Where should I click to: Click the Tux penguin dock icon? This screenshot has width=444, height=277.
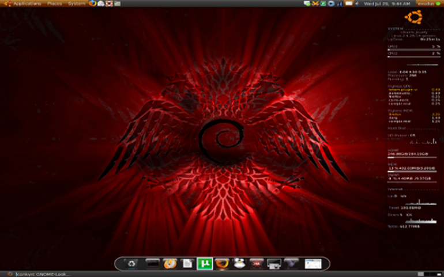[239, 264]
